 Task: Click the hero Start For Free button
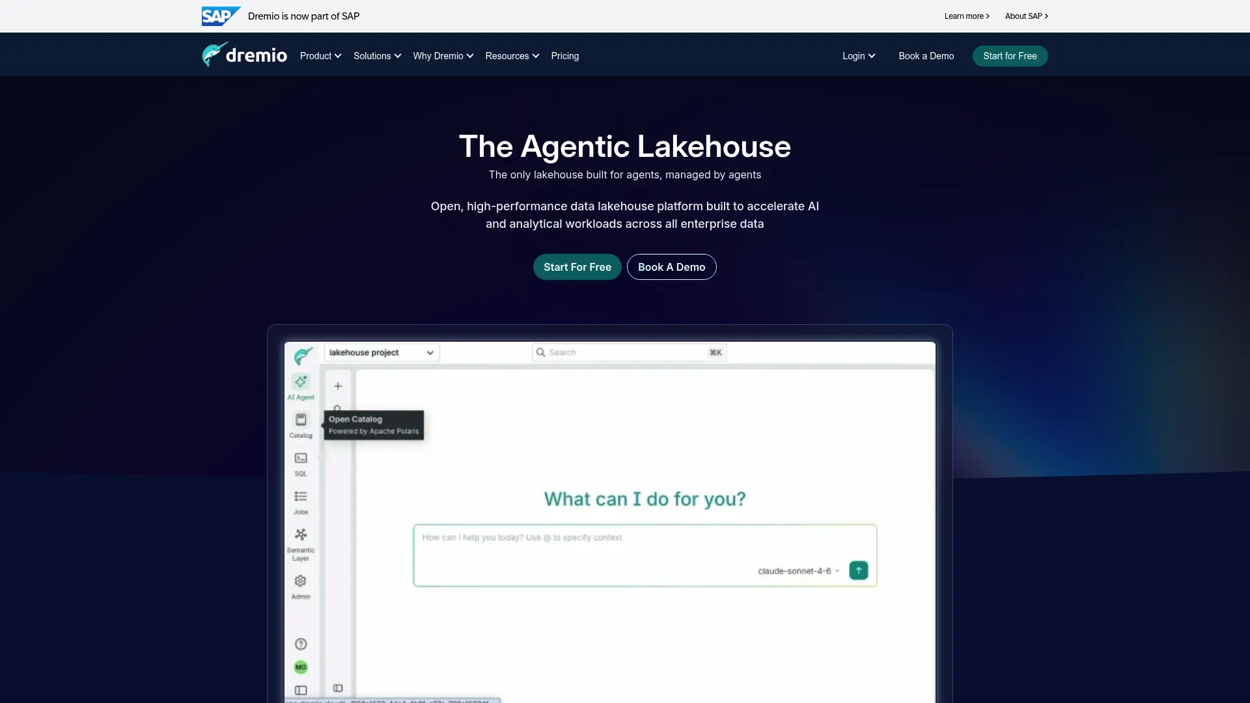click(577, 267)
